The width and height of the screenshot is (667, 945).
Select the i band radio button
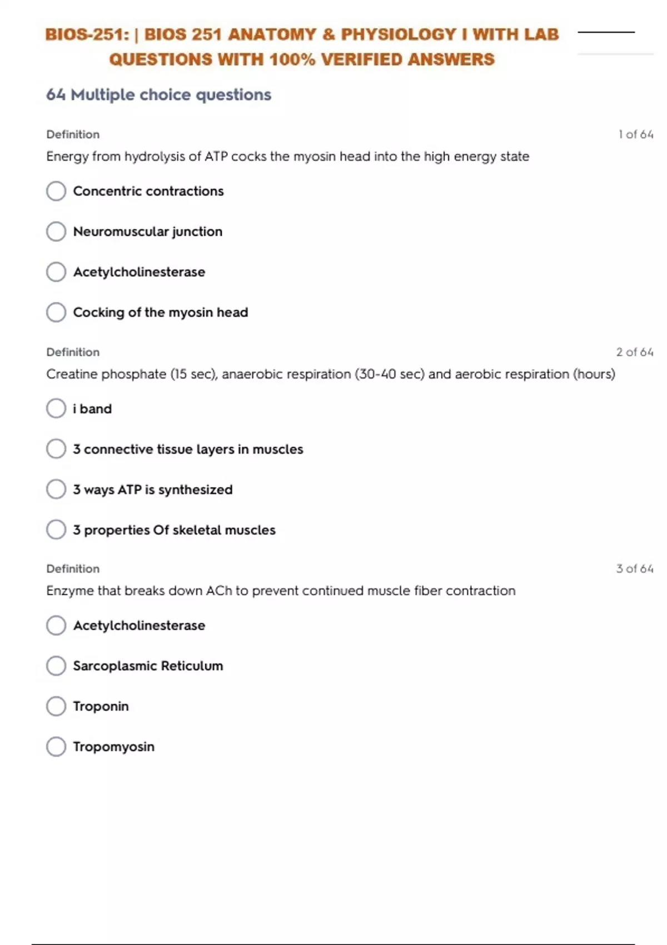[x=56, y=409]
